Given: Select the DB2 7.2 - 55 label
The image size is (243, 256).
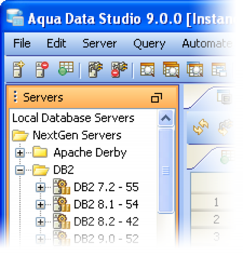Looking at the screenshot, I should (106, 187).
